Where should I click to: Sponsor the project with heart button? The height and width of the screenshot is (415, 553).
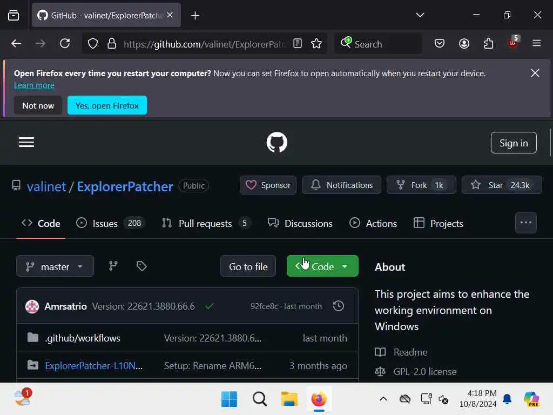tap(268, 185)
